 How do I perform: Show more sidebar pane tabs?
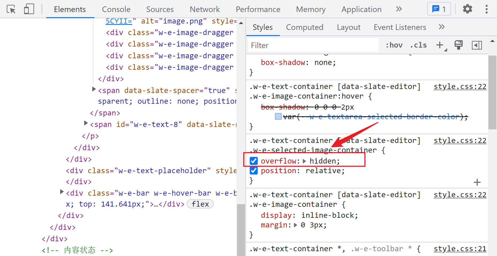pos(442,27)
